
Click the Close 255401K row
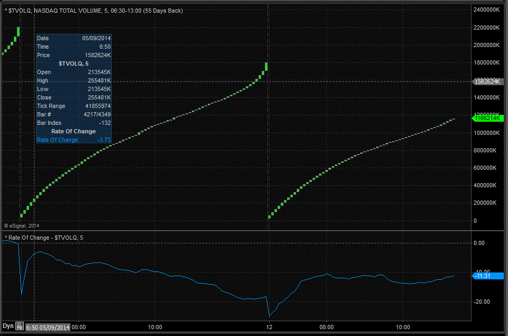(74, 97)
